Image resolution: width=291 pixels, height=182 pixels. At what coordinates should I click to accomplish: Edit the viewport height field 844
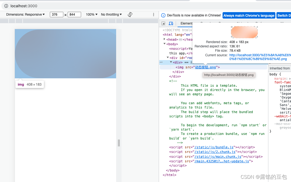pyautogui.click(x=74, y=15)
